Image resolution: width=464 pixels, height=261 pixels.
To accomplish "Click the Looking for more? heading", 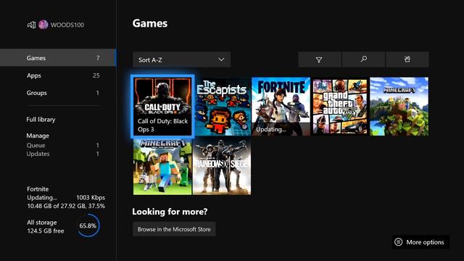I will click(170, 212).
